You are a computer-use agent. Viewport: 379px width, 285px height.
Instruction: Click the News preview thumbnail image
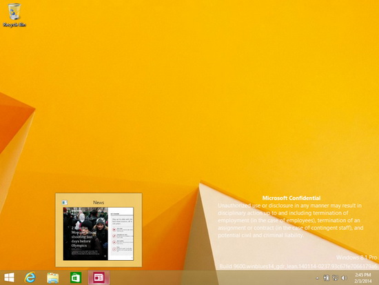(99, 234)
